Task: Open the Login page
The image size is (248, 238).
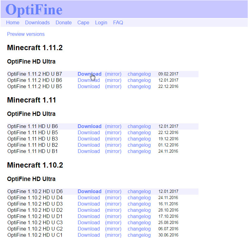Action: click(101, 22)
